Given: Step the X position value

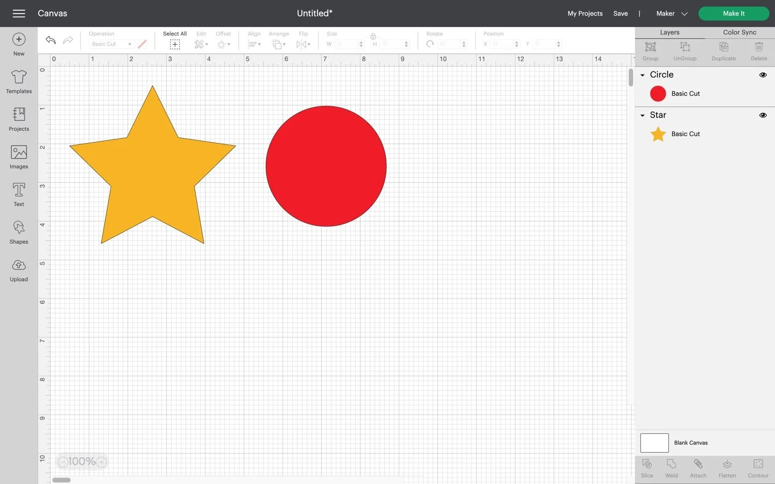Looking at the screenshot, I should click(x=517, y=44).
